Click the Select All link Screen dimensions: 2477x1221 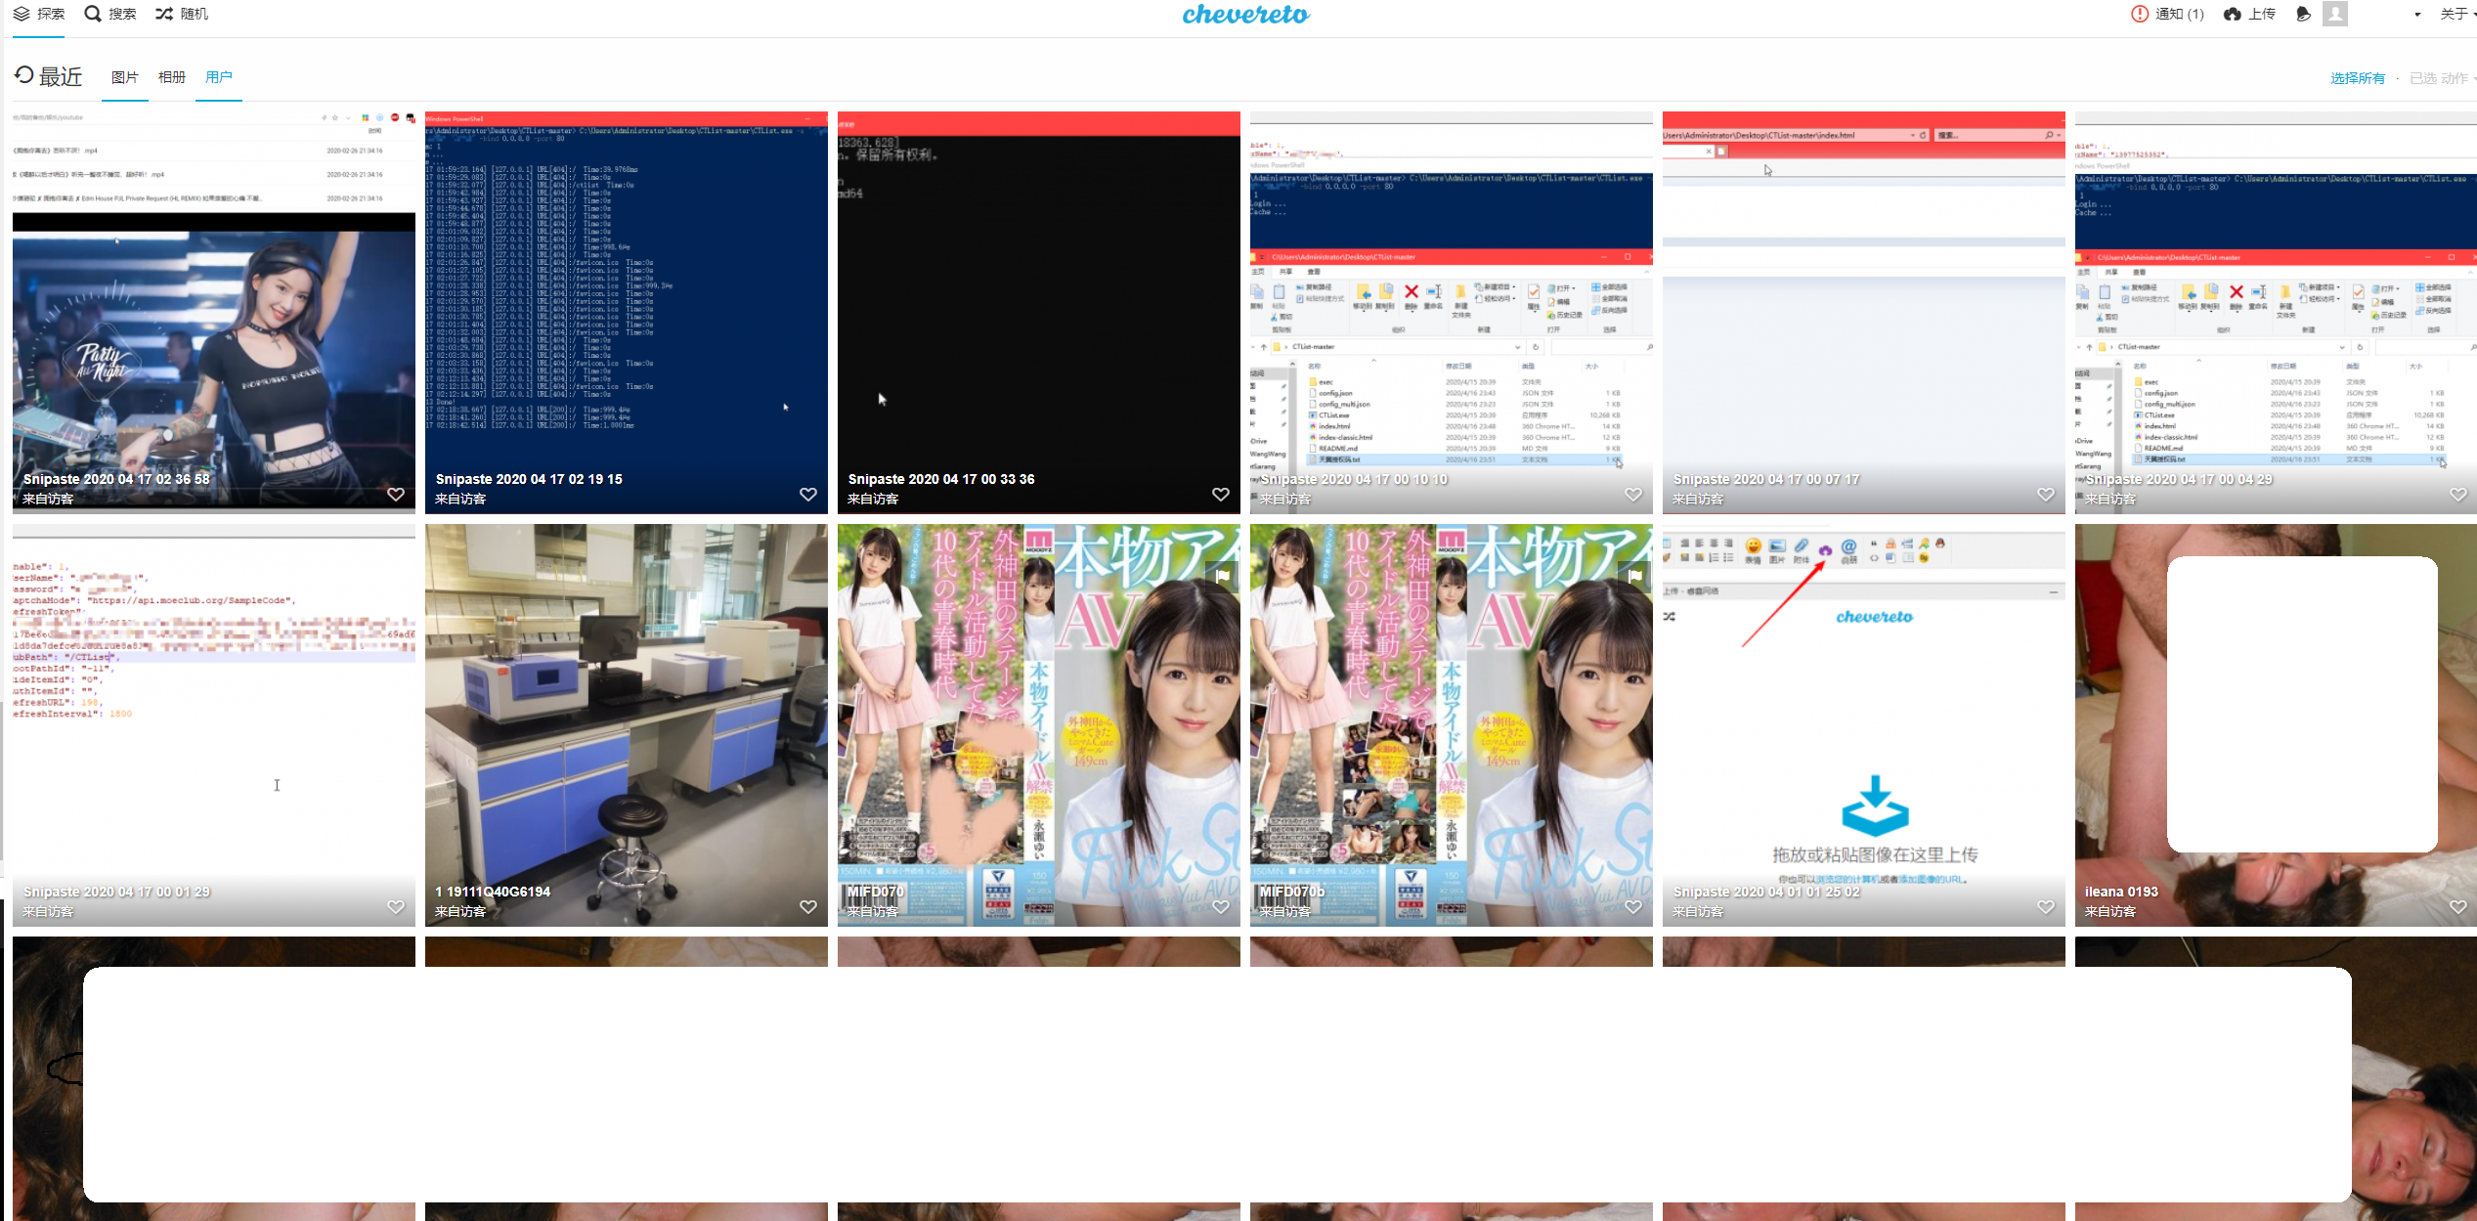[x=2357, y=78]
